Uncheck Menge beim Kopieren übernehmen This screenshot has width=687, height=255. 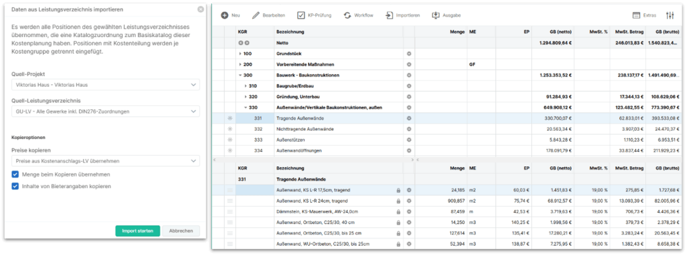(x=15, y=174)
